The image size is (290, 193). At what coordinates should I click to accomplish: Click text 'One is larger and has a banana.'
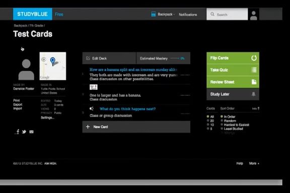click(115, 95)
